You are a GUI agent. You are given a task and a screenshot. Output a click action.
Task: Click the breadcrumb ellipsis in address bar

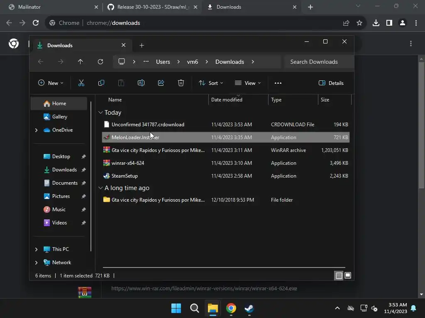(x=146, y=62)
